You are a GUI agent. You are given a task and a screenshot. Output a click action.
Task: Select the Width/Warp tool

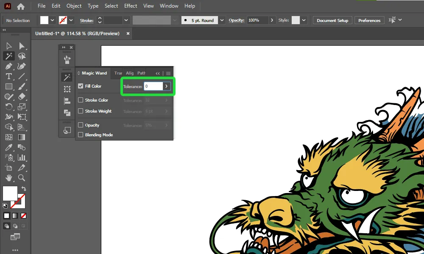pyautogui.click(x=8, y=117)
